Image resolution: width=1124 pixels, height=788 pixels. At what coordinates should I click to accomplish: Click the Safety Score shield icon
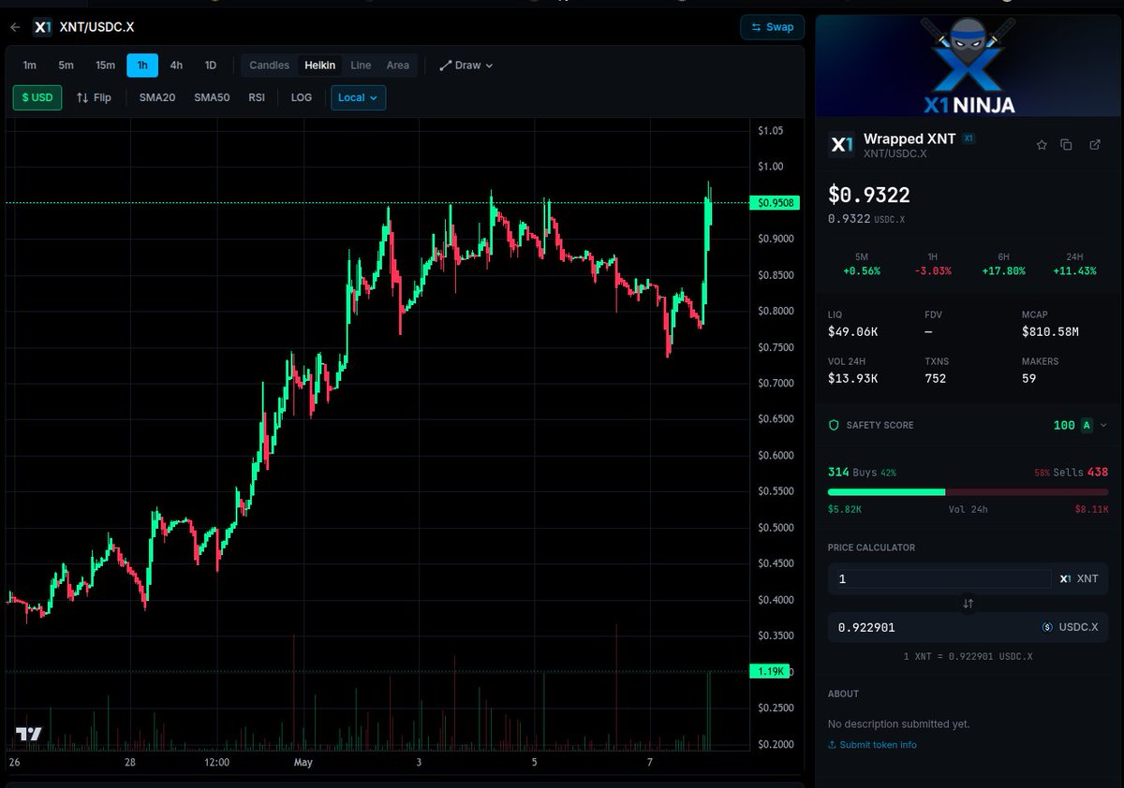pyautogui.click(x=834, y=425)
